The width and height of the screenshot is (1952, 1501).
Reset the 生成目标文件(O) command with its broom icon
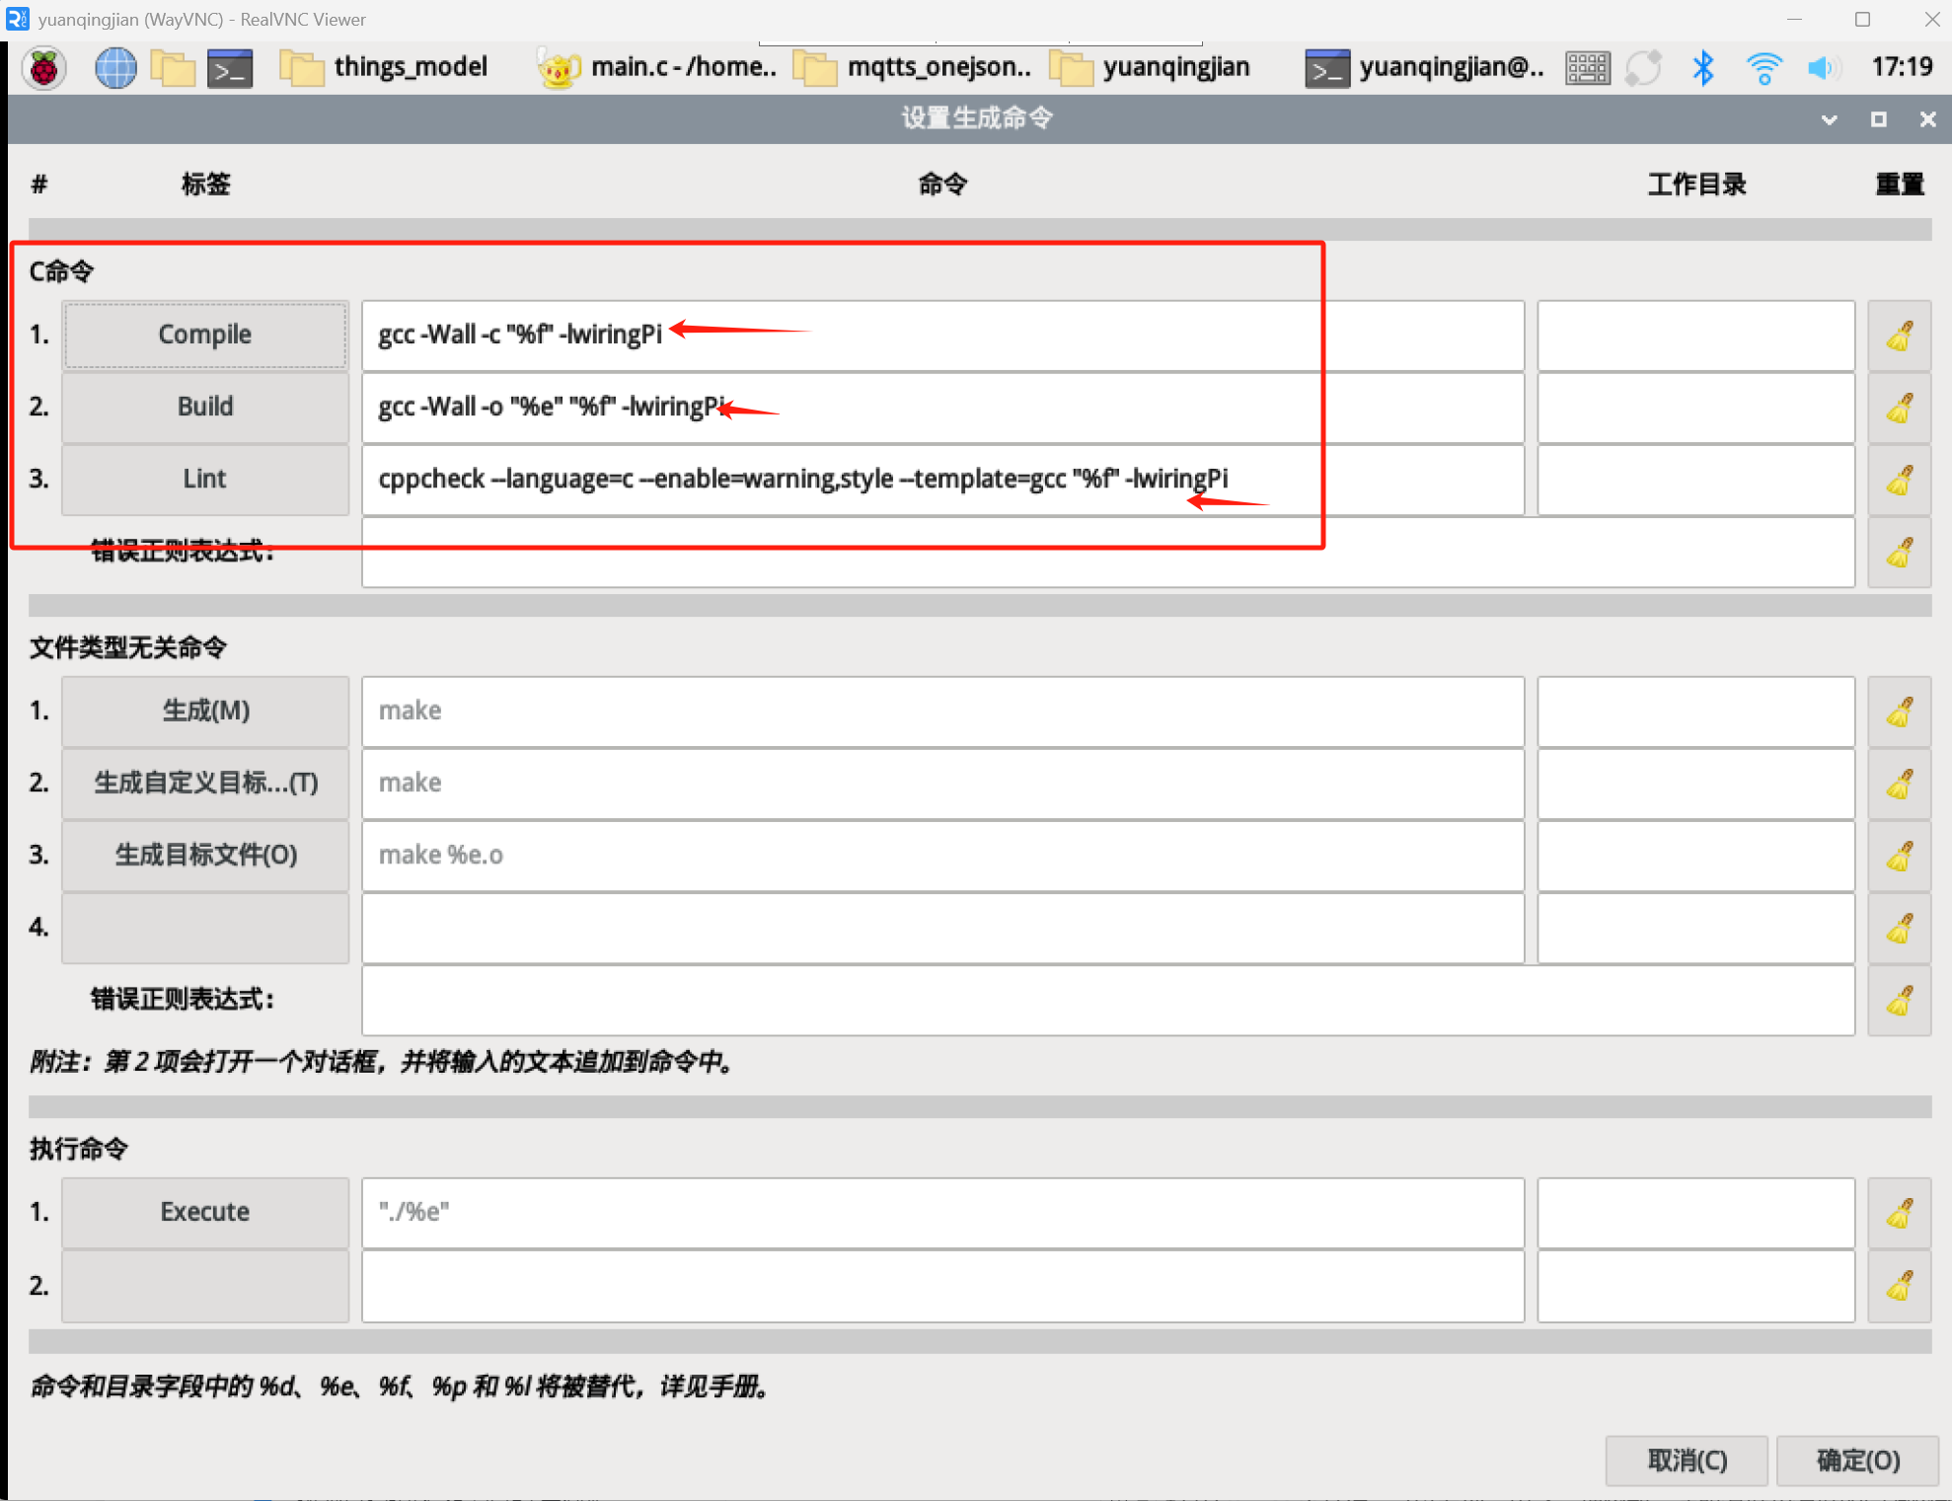1899,856
